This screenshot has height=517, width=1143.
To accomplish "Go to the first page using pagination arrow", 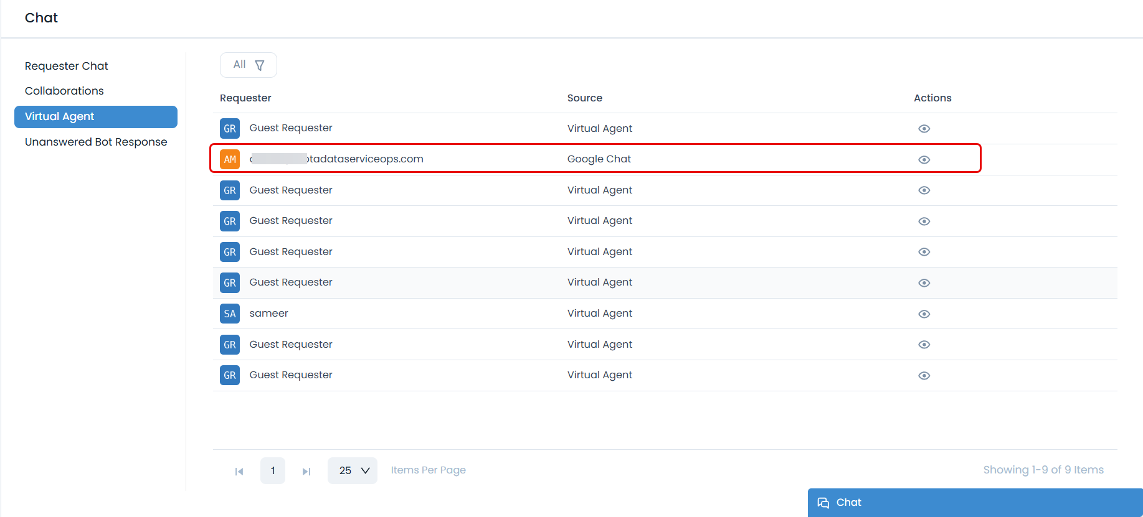I will pos(239,472).
